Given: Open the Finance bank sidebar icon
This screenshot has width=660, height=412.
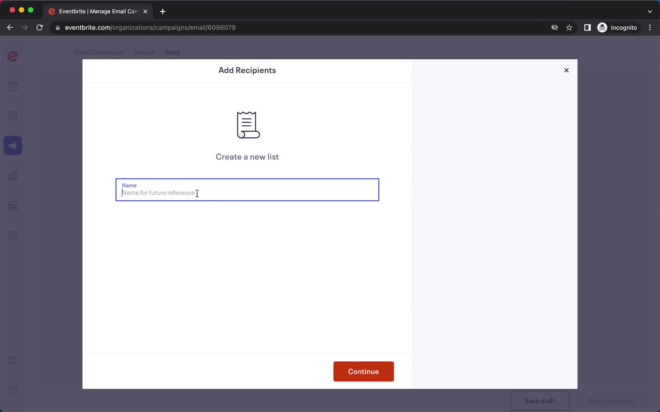Looking at the screenshot, I should (13, 205).
